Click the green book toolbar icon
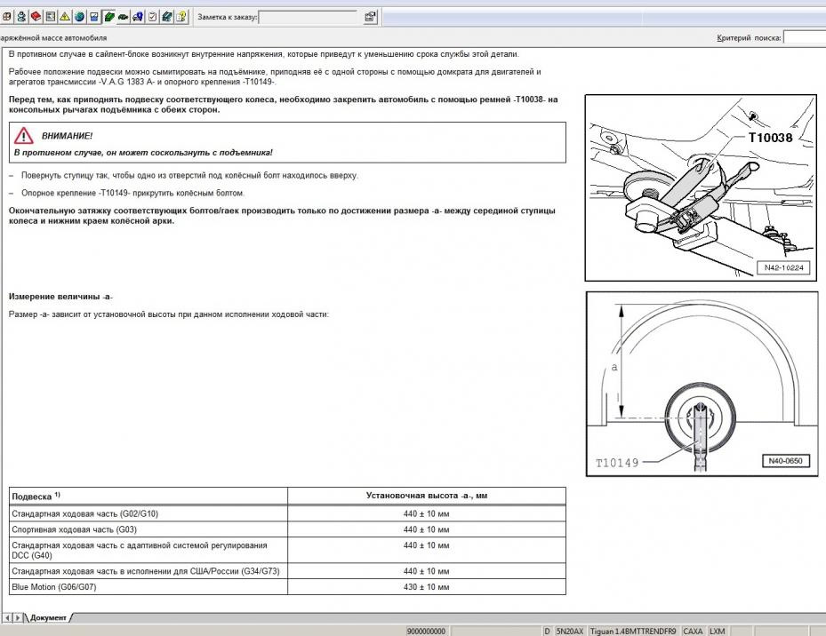The height and width of the screenshot is (636, 826). (x=108, y=17)
